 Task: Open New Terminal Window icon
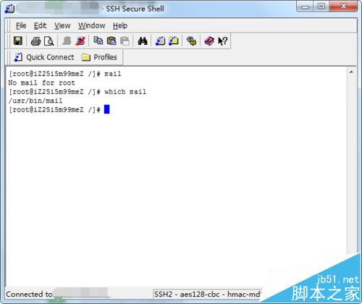pyautogui.click(x=161, y=41)
